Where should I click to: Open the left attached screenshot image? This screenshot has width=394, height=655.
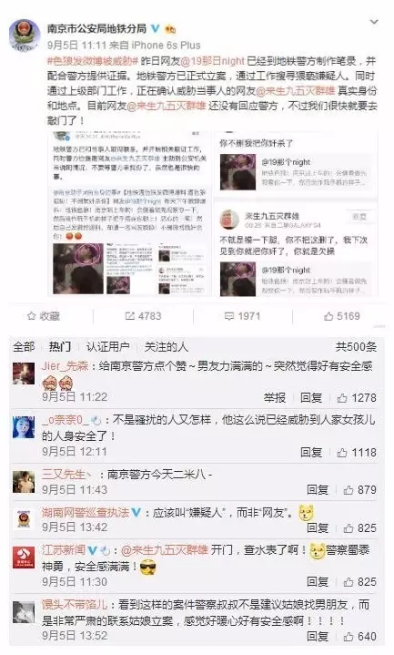tap(129, 213)
